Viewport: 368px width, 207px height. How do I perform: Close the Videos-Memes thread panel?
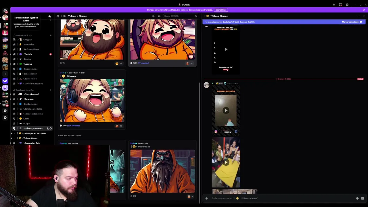tap(364, 16)
